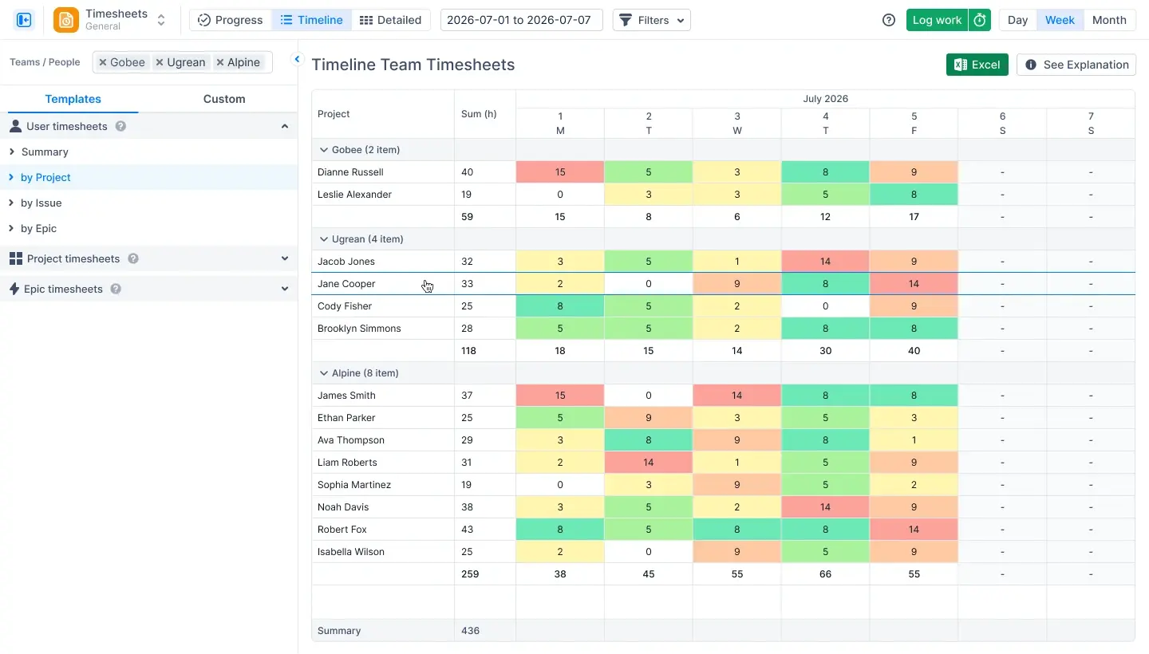This screenshot has height=654, width=1149.
Task: Click Leslie Alexander's name
Action: coord(354,194)
